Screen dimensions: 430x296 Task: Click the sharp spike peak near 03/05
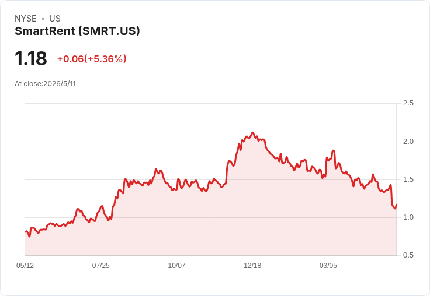click(333, 150)
